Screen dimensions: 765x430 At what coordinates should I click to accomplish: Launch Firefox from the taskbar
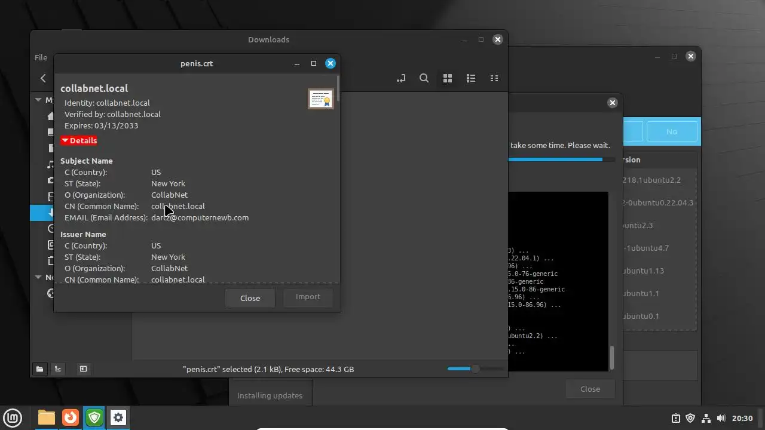coord(71,417)
